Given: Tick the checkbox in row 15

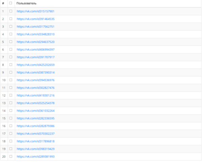Looking at the screenshot, I should click(x=11, y=118).
